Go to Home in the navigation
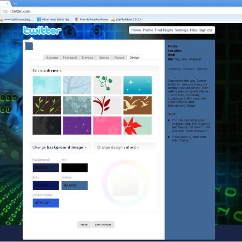The width and height of the screenshot is (242, 242). point(136,30)
